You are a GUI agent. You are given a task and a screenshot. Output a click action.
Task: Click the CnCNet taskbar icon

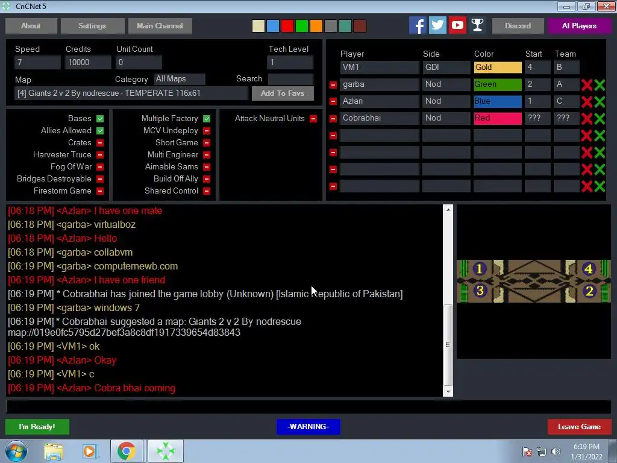pos(166,451)
